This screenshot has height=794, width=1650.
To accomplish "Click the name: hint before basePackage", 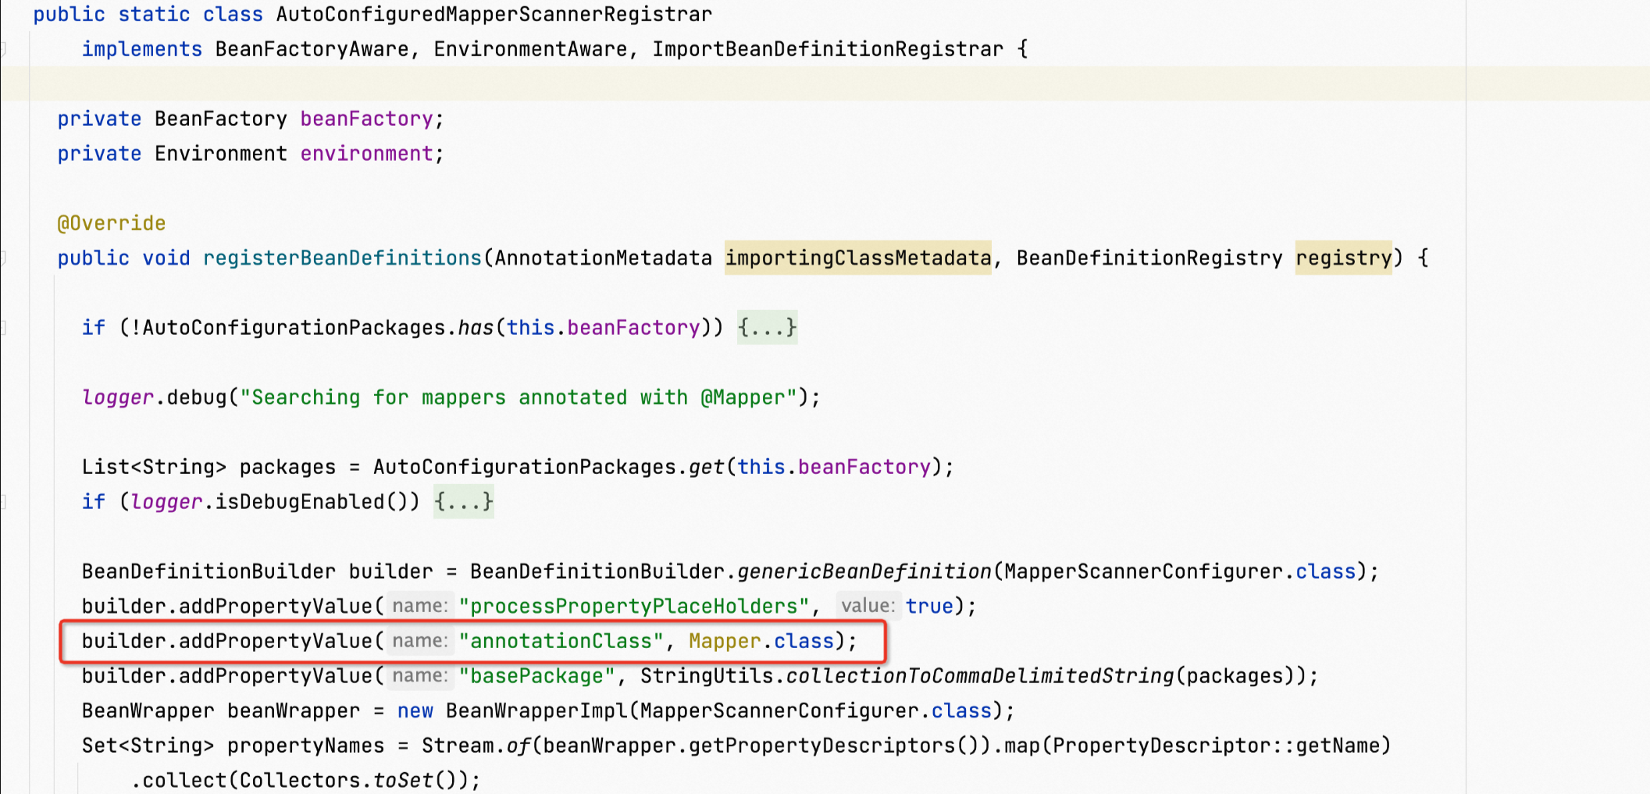I will click(x=419, y=675).
